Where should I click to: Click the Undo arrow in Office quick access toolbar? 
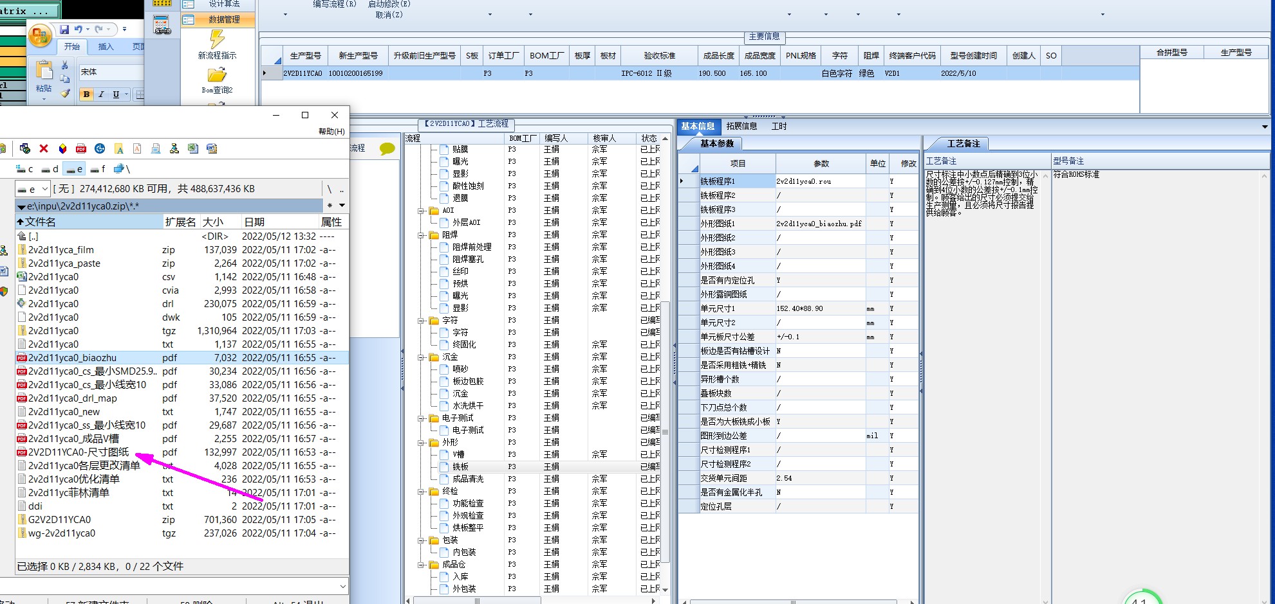[79, 30]
